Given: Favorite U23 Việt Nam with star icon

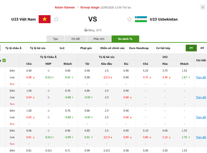Looking at the screenshot, I should 56,19.
